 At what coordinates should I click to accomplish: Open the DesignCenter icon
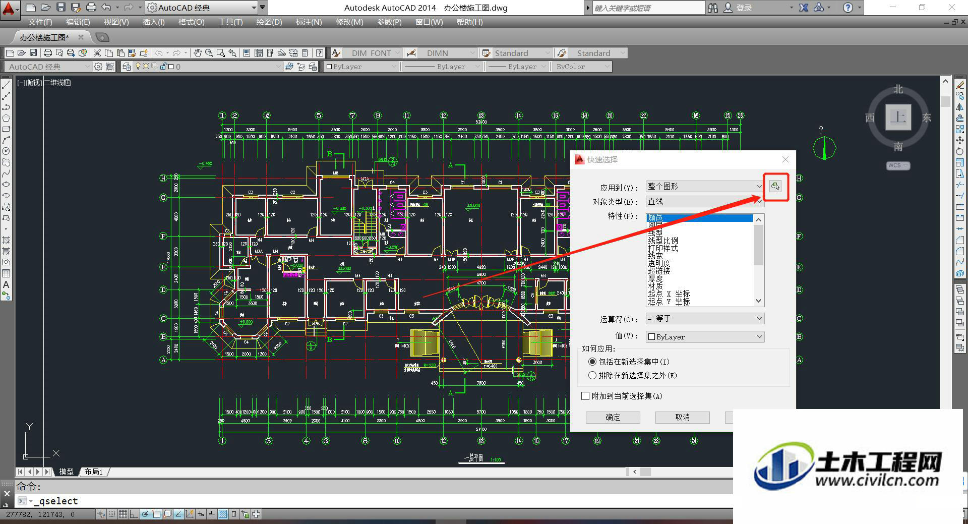(x=258, y=53)
